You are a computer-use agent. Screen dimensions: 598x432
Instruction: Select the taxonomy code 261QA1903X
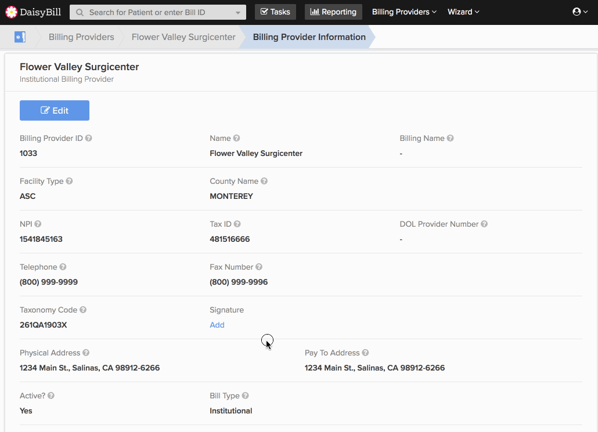coord(44,325)
